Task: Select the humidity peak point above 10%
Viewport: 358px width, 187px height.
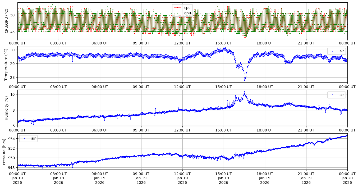Action: (x=244, y=92)
